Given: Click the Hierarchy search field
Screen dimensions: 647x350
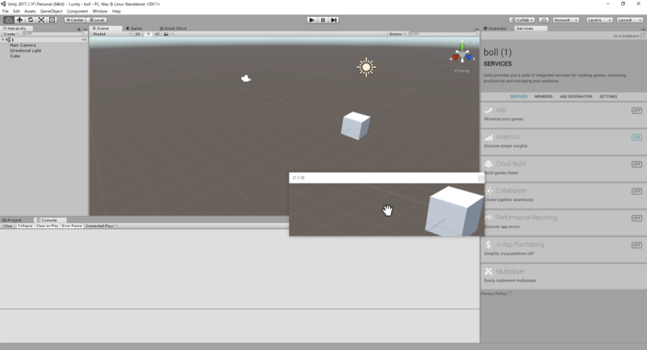Looking at the screenshot, I should [53, 34].
